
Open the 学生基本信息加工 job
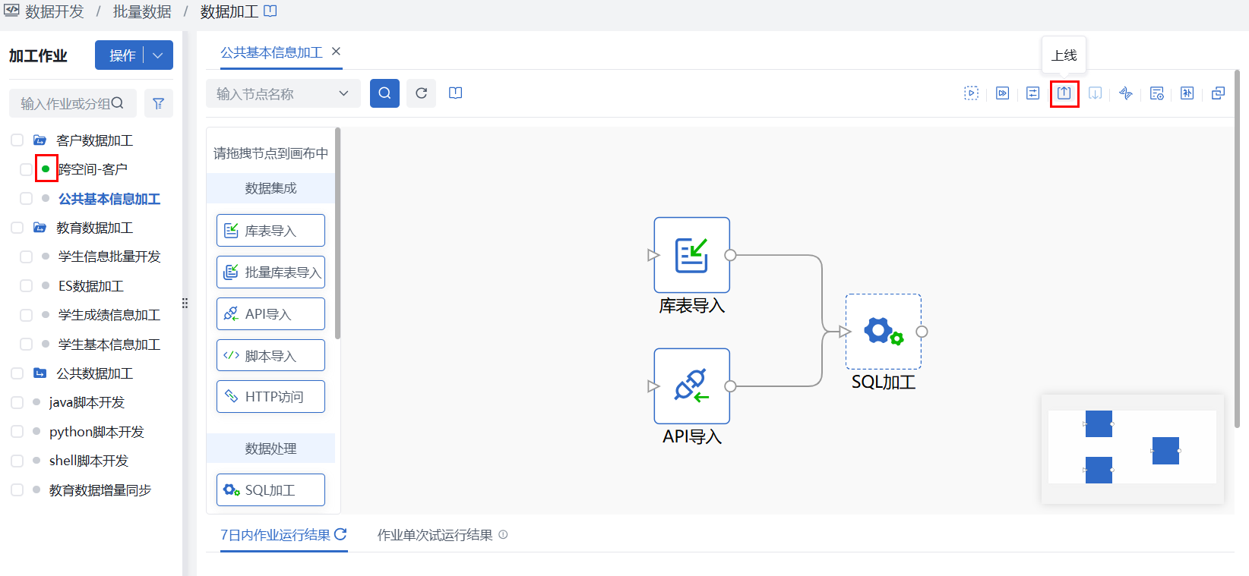(x=109, y=345)
